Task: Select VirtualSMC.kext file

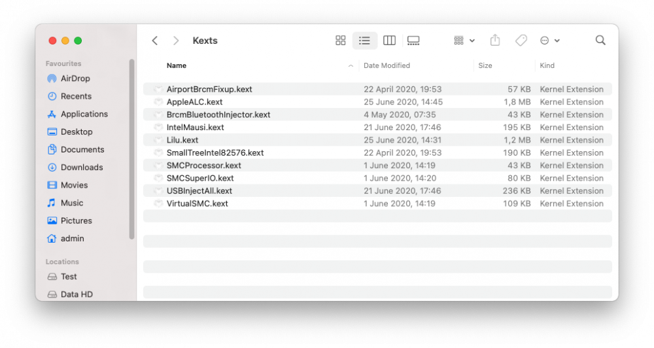Action: (377, 203)
